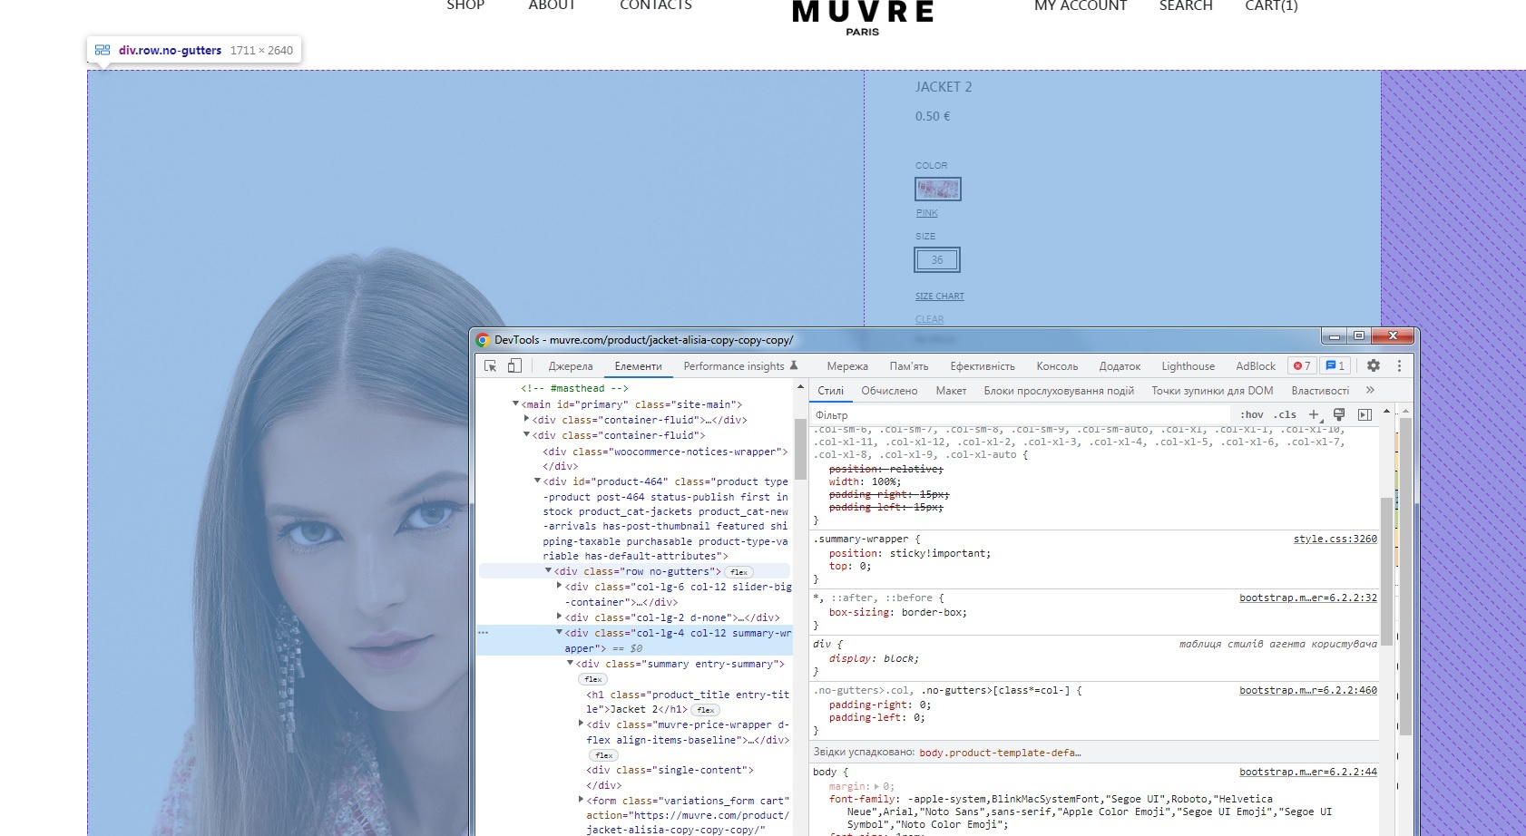Open the Lighthouse tab
The width and height of the screenshot is (1526, 836).
point(1188,366)
